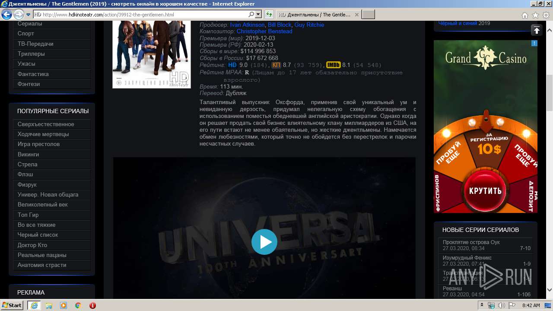Screen dimensions: 553x311
Task: Open the Спорт category
Action: [x=52, y=33]
